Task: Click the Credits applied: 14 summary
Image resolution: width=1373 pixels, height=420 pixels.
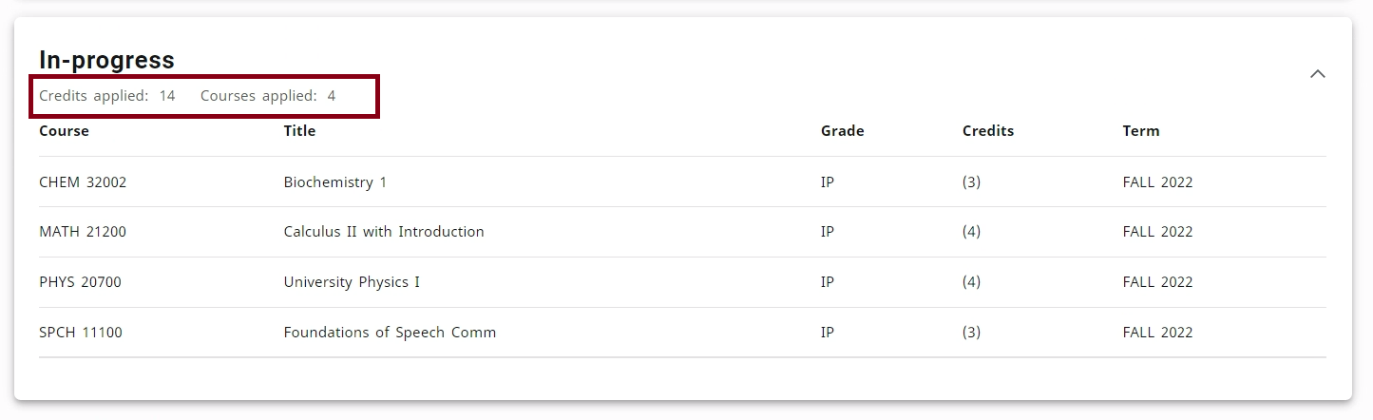Action: point(106,96)
